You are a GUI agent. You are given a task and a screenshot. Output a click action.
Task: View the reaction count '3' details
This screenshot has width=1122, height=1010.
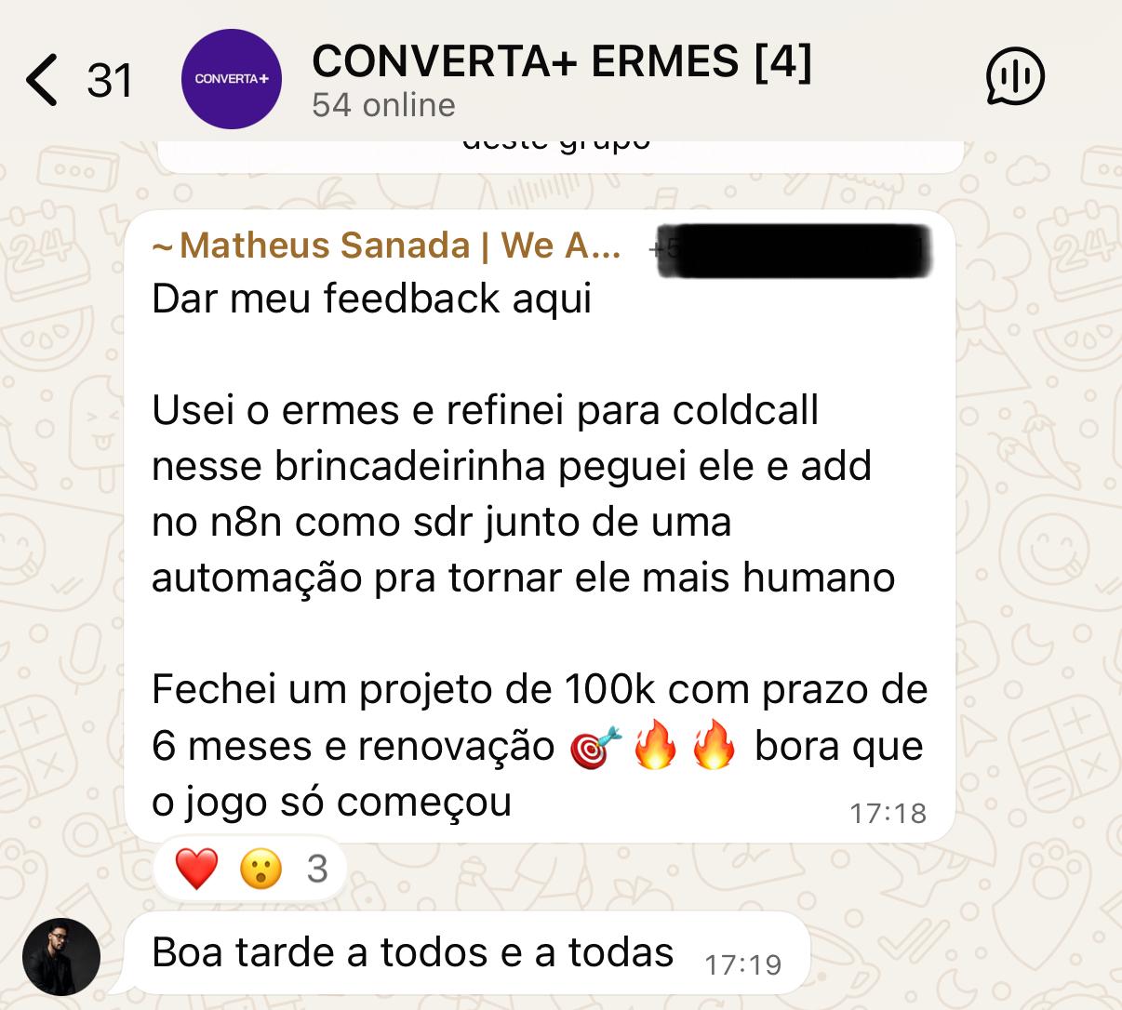[x=317, y=870]
